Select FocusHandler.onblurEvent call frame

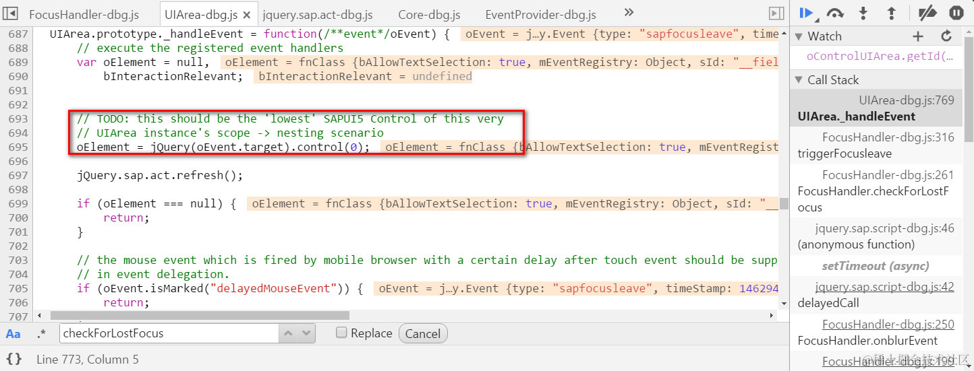pyautogui.click(x=867, y=341)
